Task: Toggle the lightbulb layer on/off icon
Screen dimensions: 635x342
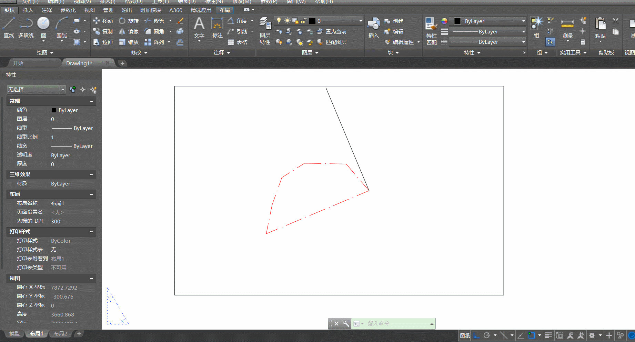Action: [279, 21]
